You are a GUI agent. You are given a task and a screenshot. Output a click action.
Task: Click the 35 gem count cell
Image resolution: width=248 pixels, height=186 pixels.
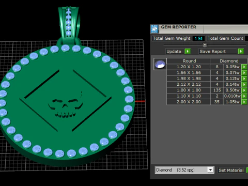coord(217,102)
